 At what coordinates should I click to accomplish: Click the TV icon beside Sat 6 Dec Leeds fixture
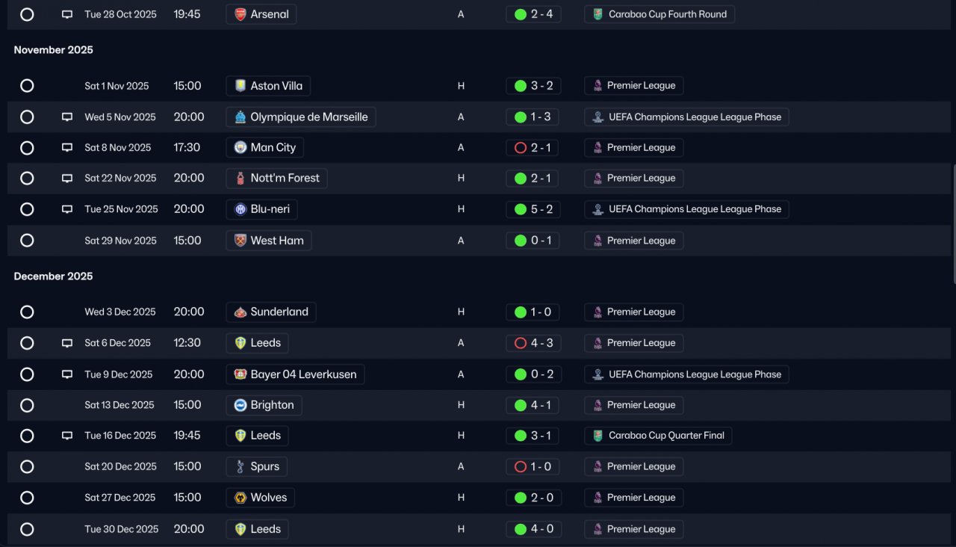tap(67, 343)
